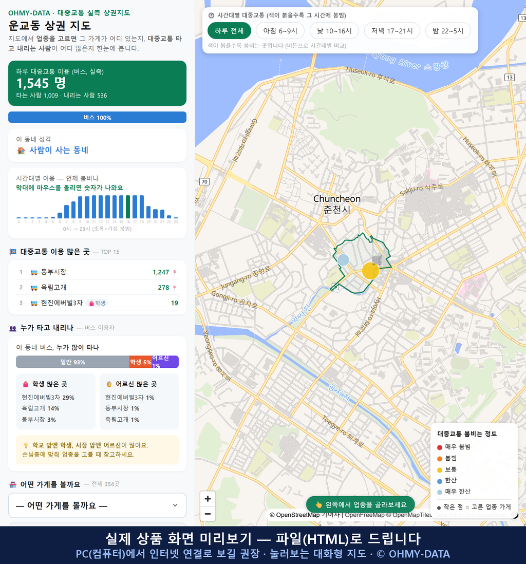Toggle the map attribution info icon

coord(515,515)
